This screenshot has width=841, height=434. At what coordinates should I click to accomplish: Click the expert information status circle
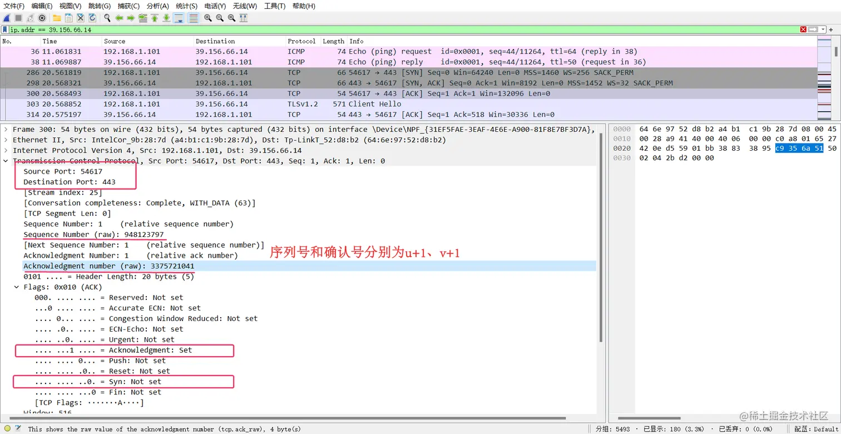pyautogui.click(x=7, y=428)
